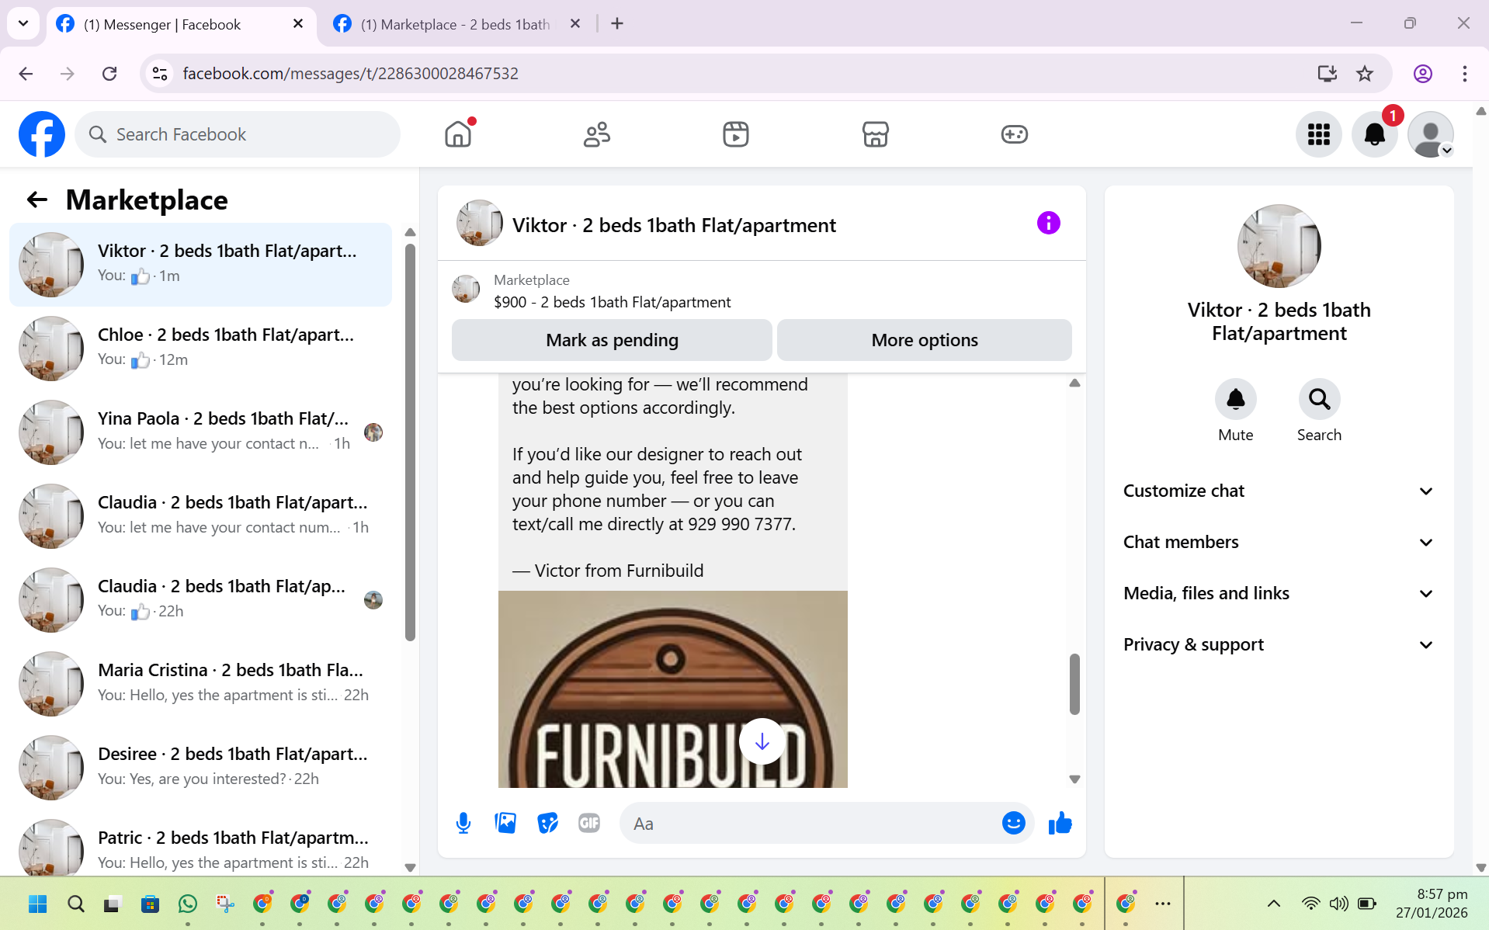The height and width of the screenshot is (930, 1489).
Task: Open Desiree's conversation
Action: point(200,767)
